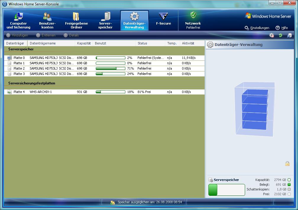The image size is (298, 210).
Task: Click the WHS-ARCHIV-1 disk name
Action: pyautogui.click(x=41, y=92)
